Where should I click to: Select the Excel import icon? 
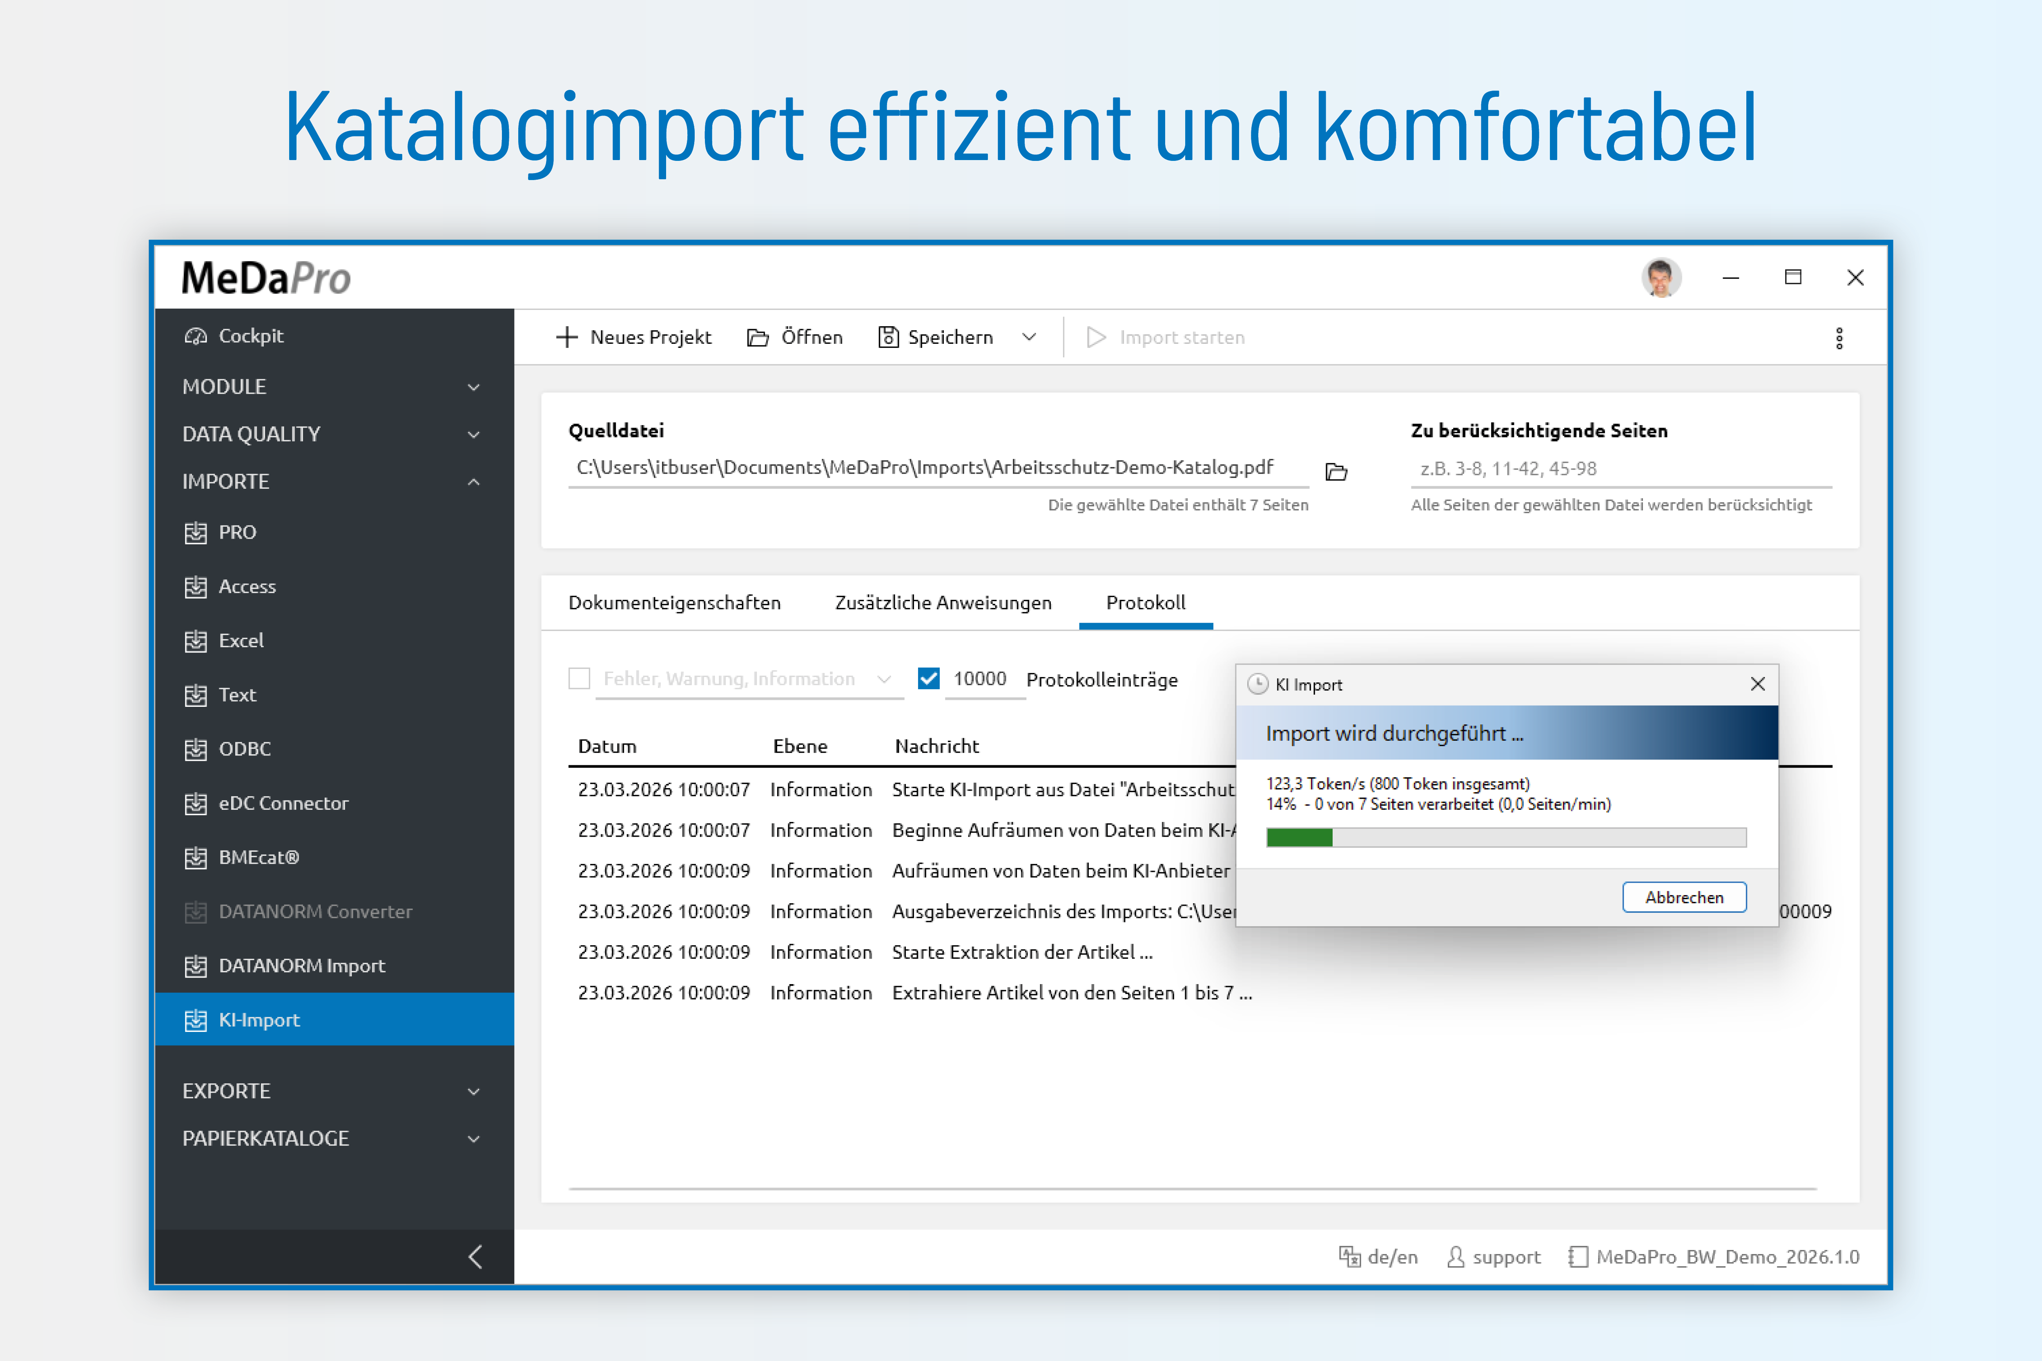tap(195, 641)
